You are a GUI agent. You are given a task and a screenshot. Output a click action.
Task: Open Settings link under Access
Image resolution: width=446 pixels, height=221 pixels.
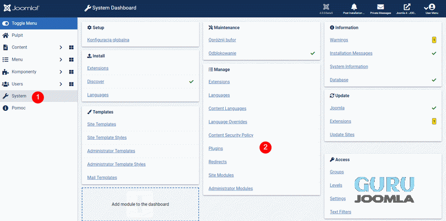point(338,199)
